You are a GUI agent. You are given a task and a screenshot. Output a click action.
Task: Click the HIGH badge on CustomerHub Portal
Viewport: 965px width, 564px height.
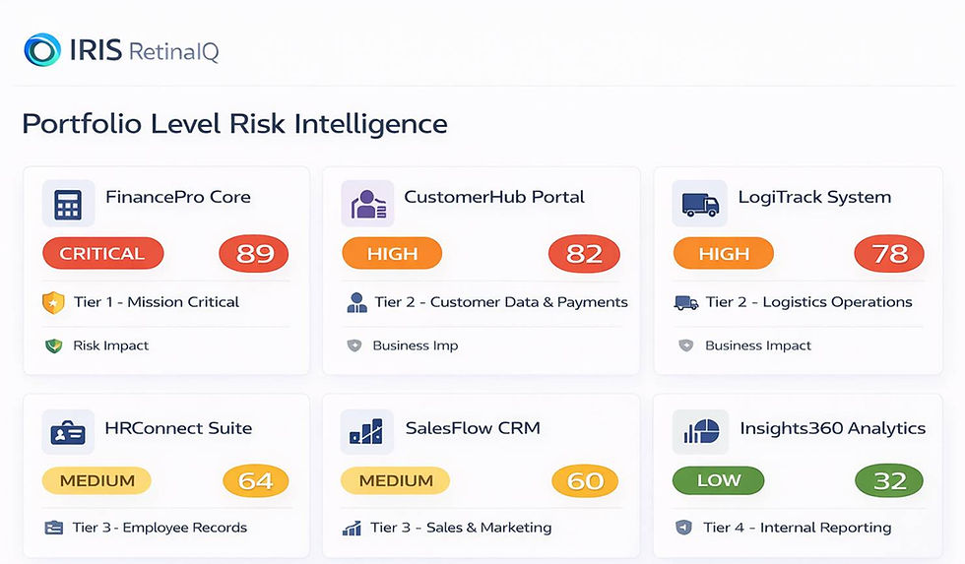[393, 254]
